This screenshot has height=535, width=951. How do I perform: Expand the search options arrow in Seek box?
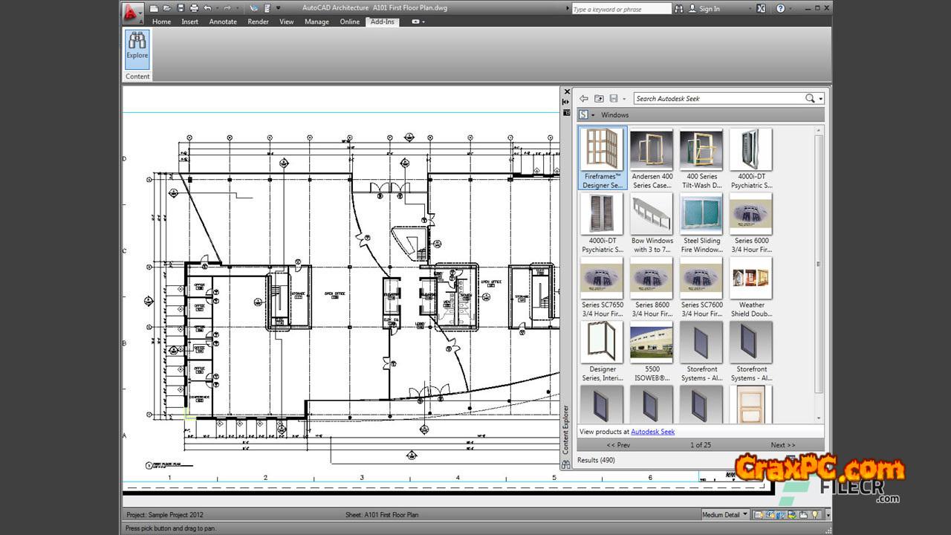820,99
